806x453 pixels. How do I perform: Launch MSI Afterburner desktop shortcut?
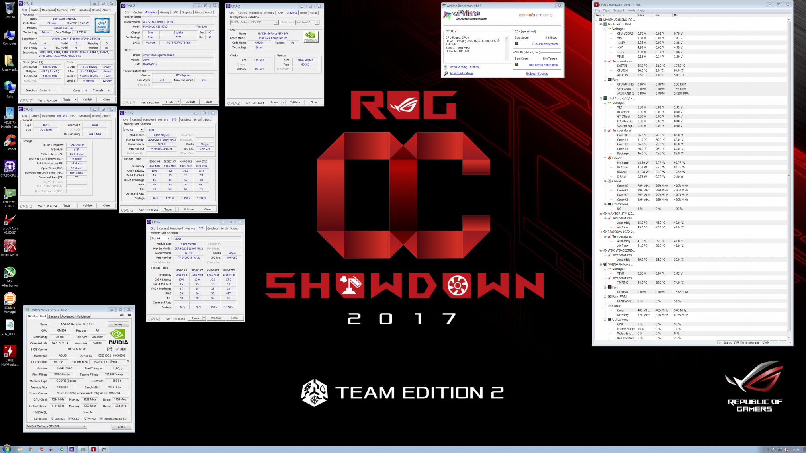coord(10,277)
